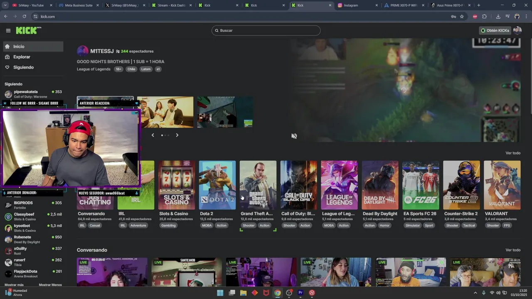
Task: Open the Call of Duty Black Ops 7 card
Action: (299, 185)
